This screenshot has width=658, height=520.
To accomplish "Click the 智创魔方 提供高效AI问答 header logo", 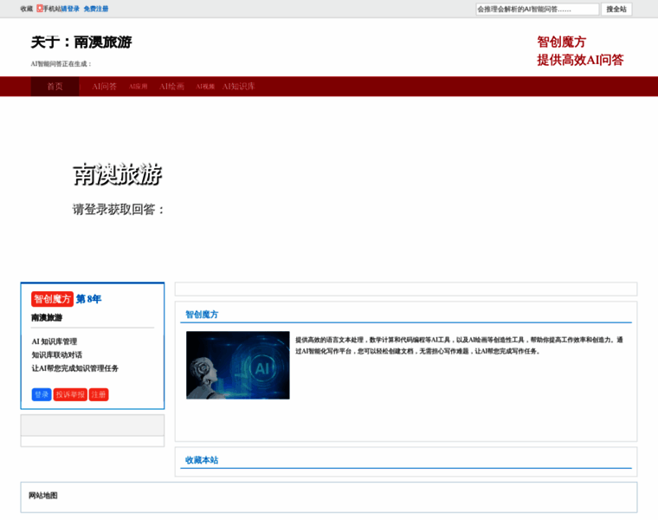I will click(580, 51).
